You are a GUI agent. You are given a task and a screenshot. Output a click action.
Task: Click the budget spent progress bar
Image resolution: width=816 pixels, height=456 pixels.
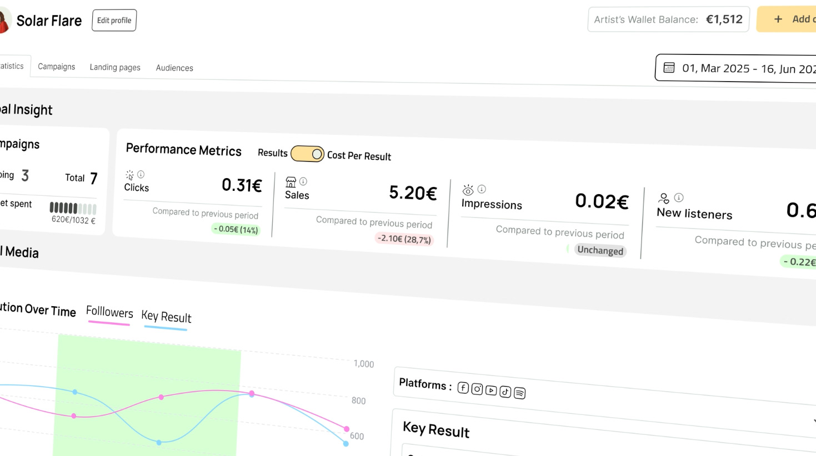pyautogui.click(x=73, y=208)
